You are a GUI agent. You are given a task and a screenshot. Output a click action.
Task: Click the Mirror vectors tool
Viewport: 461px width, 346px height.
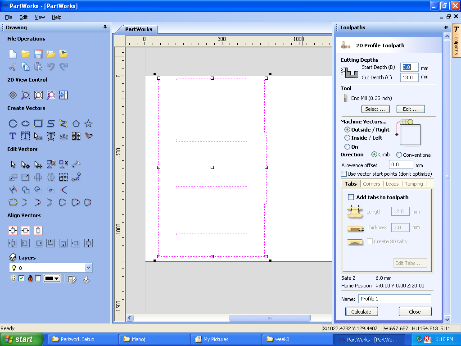click(x=50, y=177)
